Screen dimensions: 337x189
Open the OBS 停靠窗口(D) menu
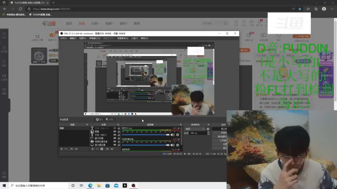click(95, 38)
